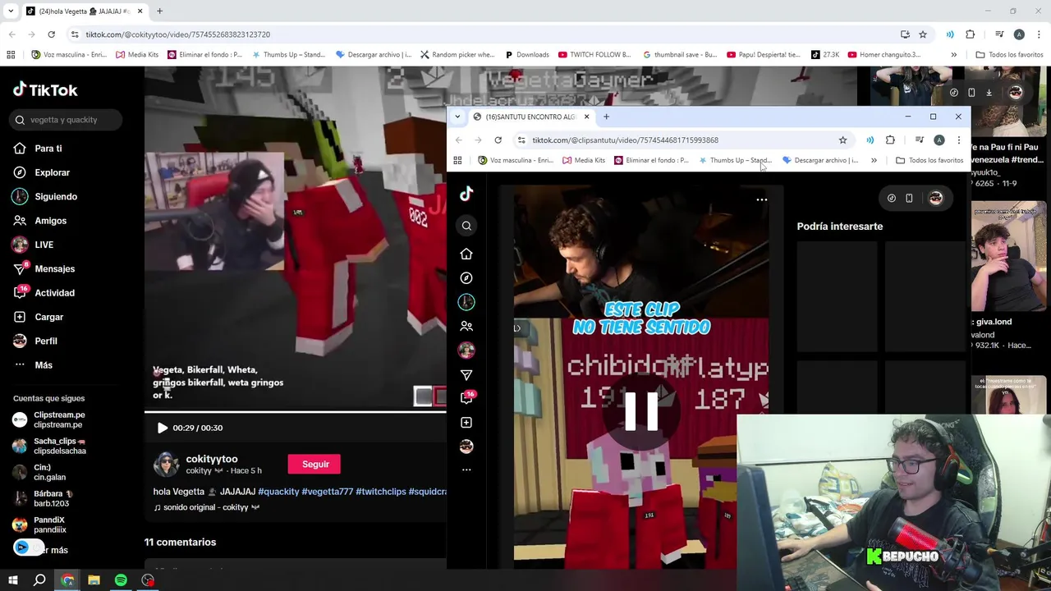Open Todos los favoritos in front window
Image resolution: width=1051 pixels, height=591 pixels.
(x=929, y=160)
